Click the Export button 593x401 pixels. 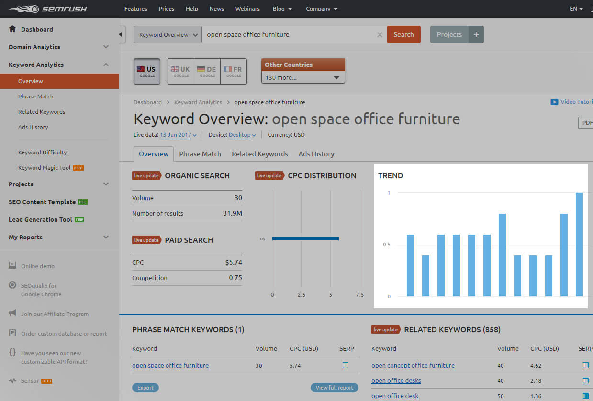point(145,388)
